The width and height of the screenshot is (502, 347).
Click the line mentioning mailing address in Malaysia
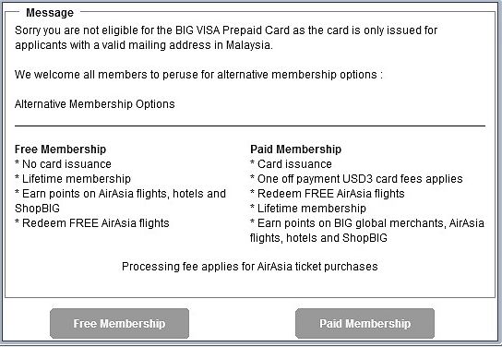(144, 45)
